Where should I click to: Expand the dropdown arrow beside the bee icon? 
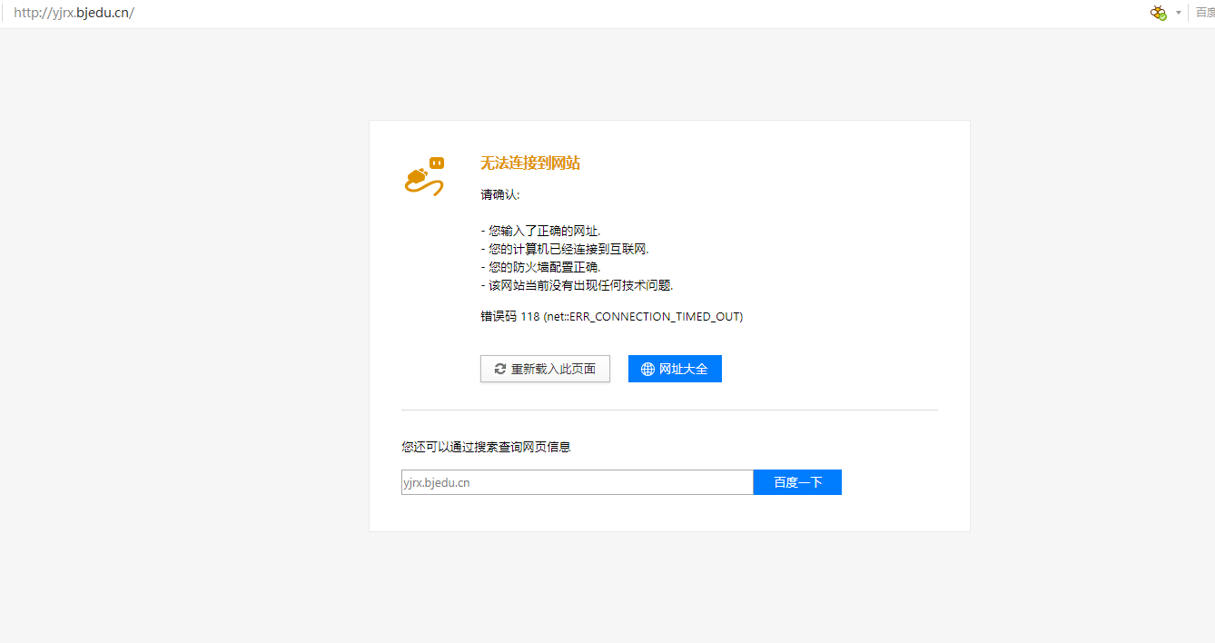1179,13
